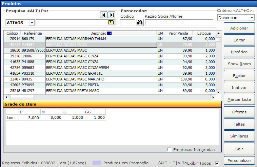Select the row with reference 14806
Image resolution: width=257 pixels, height=167 pixels.
[110, 56]
